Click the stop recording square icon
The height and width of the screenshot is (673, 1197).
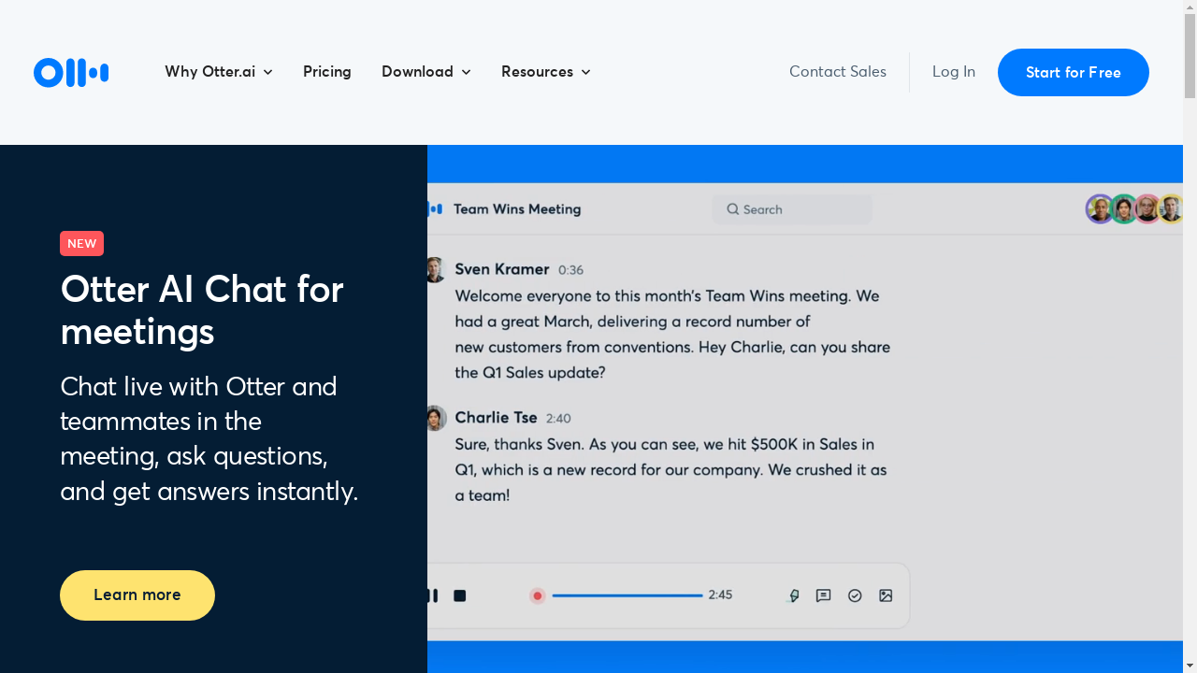[459, 595]
